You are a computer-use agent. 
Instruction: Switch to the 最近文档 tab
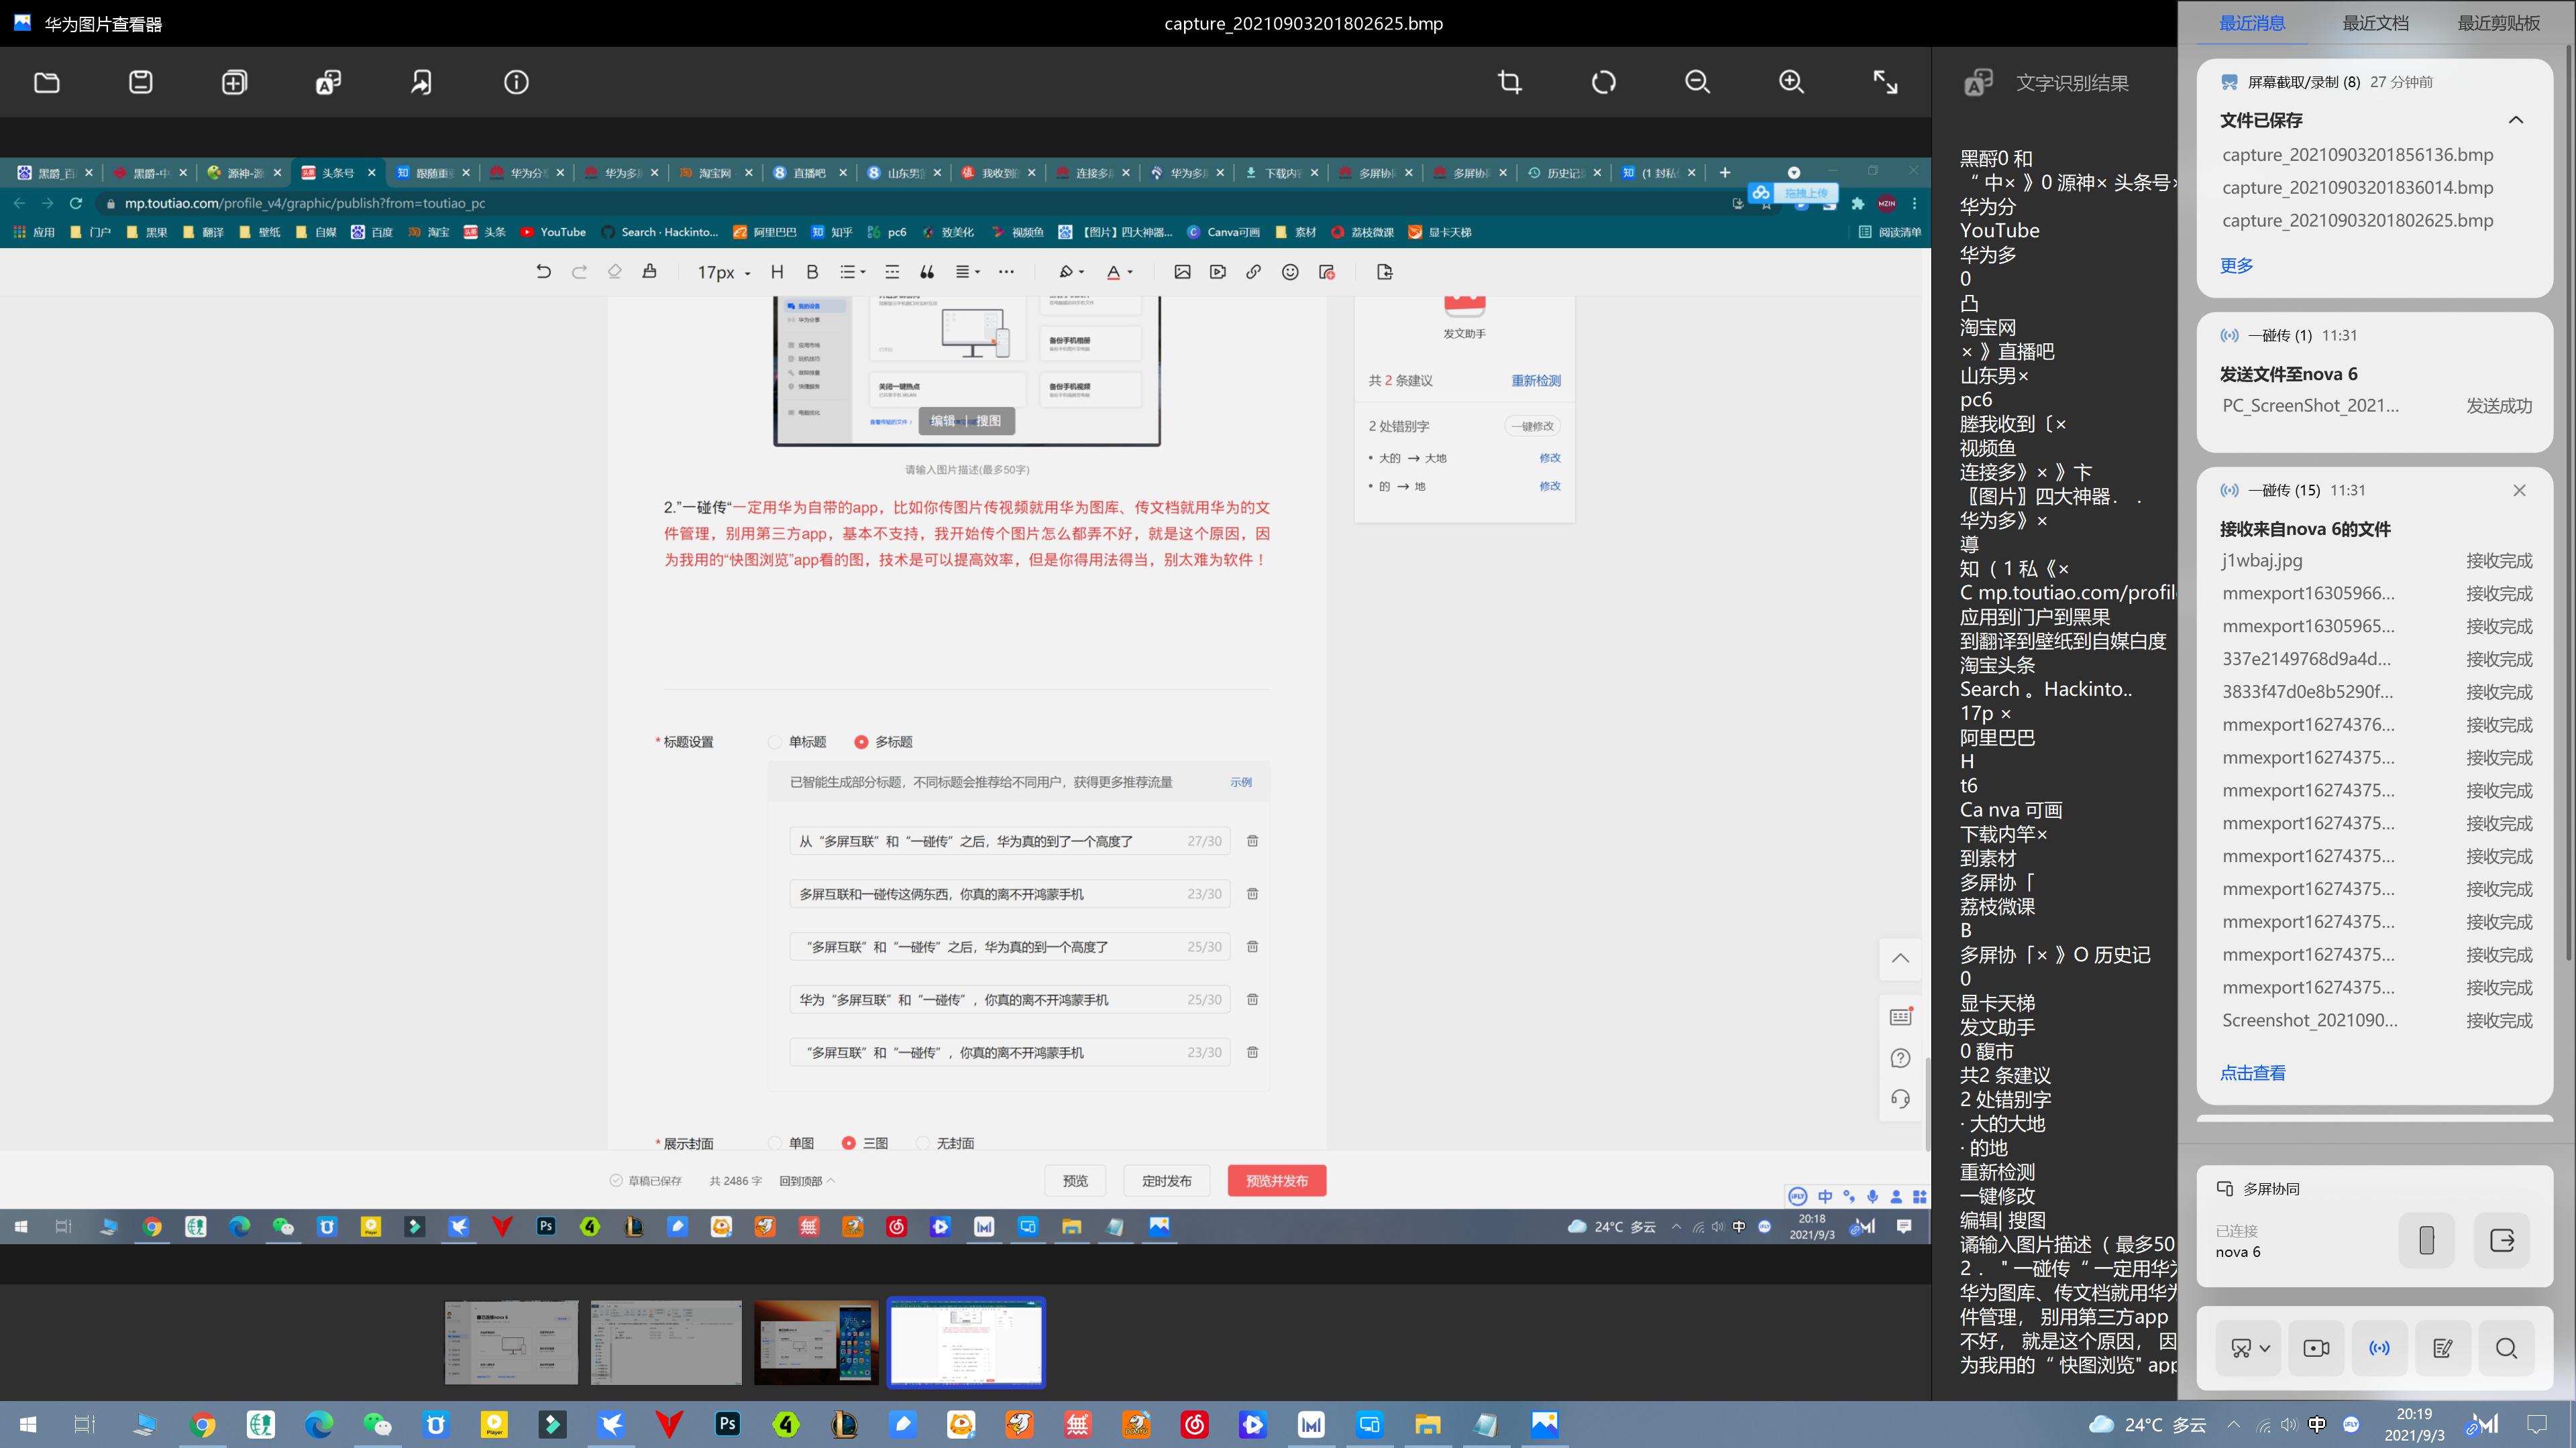(2375, 23)
